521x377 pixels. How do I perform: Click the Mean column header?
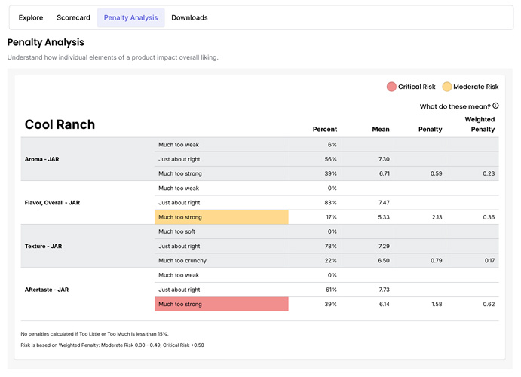click(380, 130)
